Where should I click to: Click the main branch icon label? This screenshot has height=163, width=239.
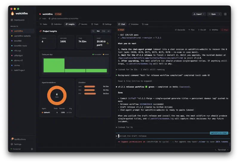click(43, 18)
